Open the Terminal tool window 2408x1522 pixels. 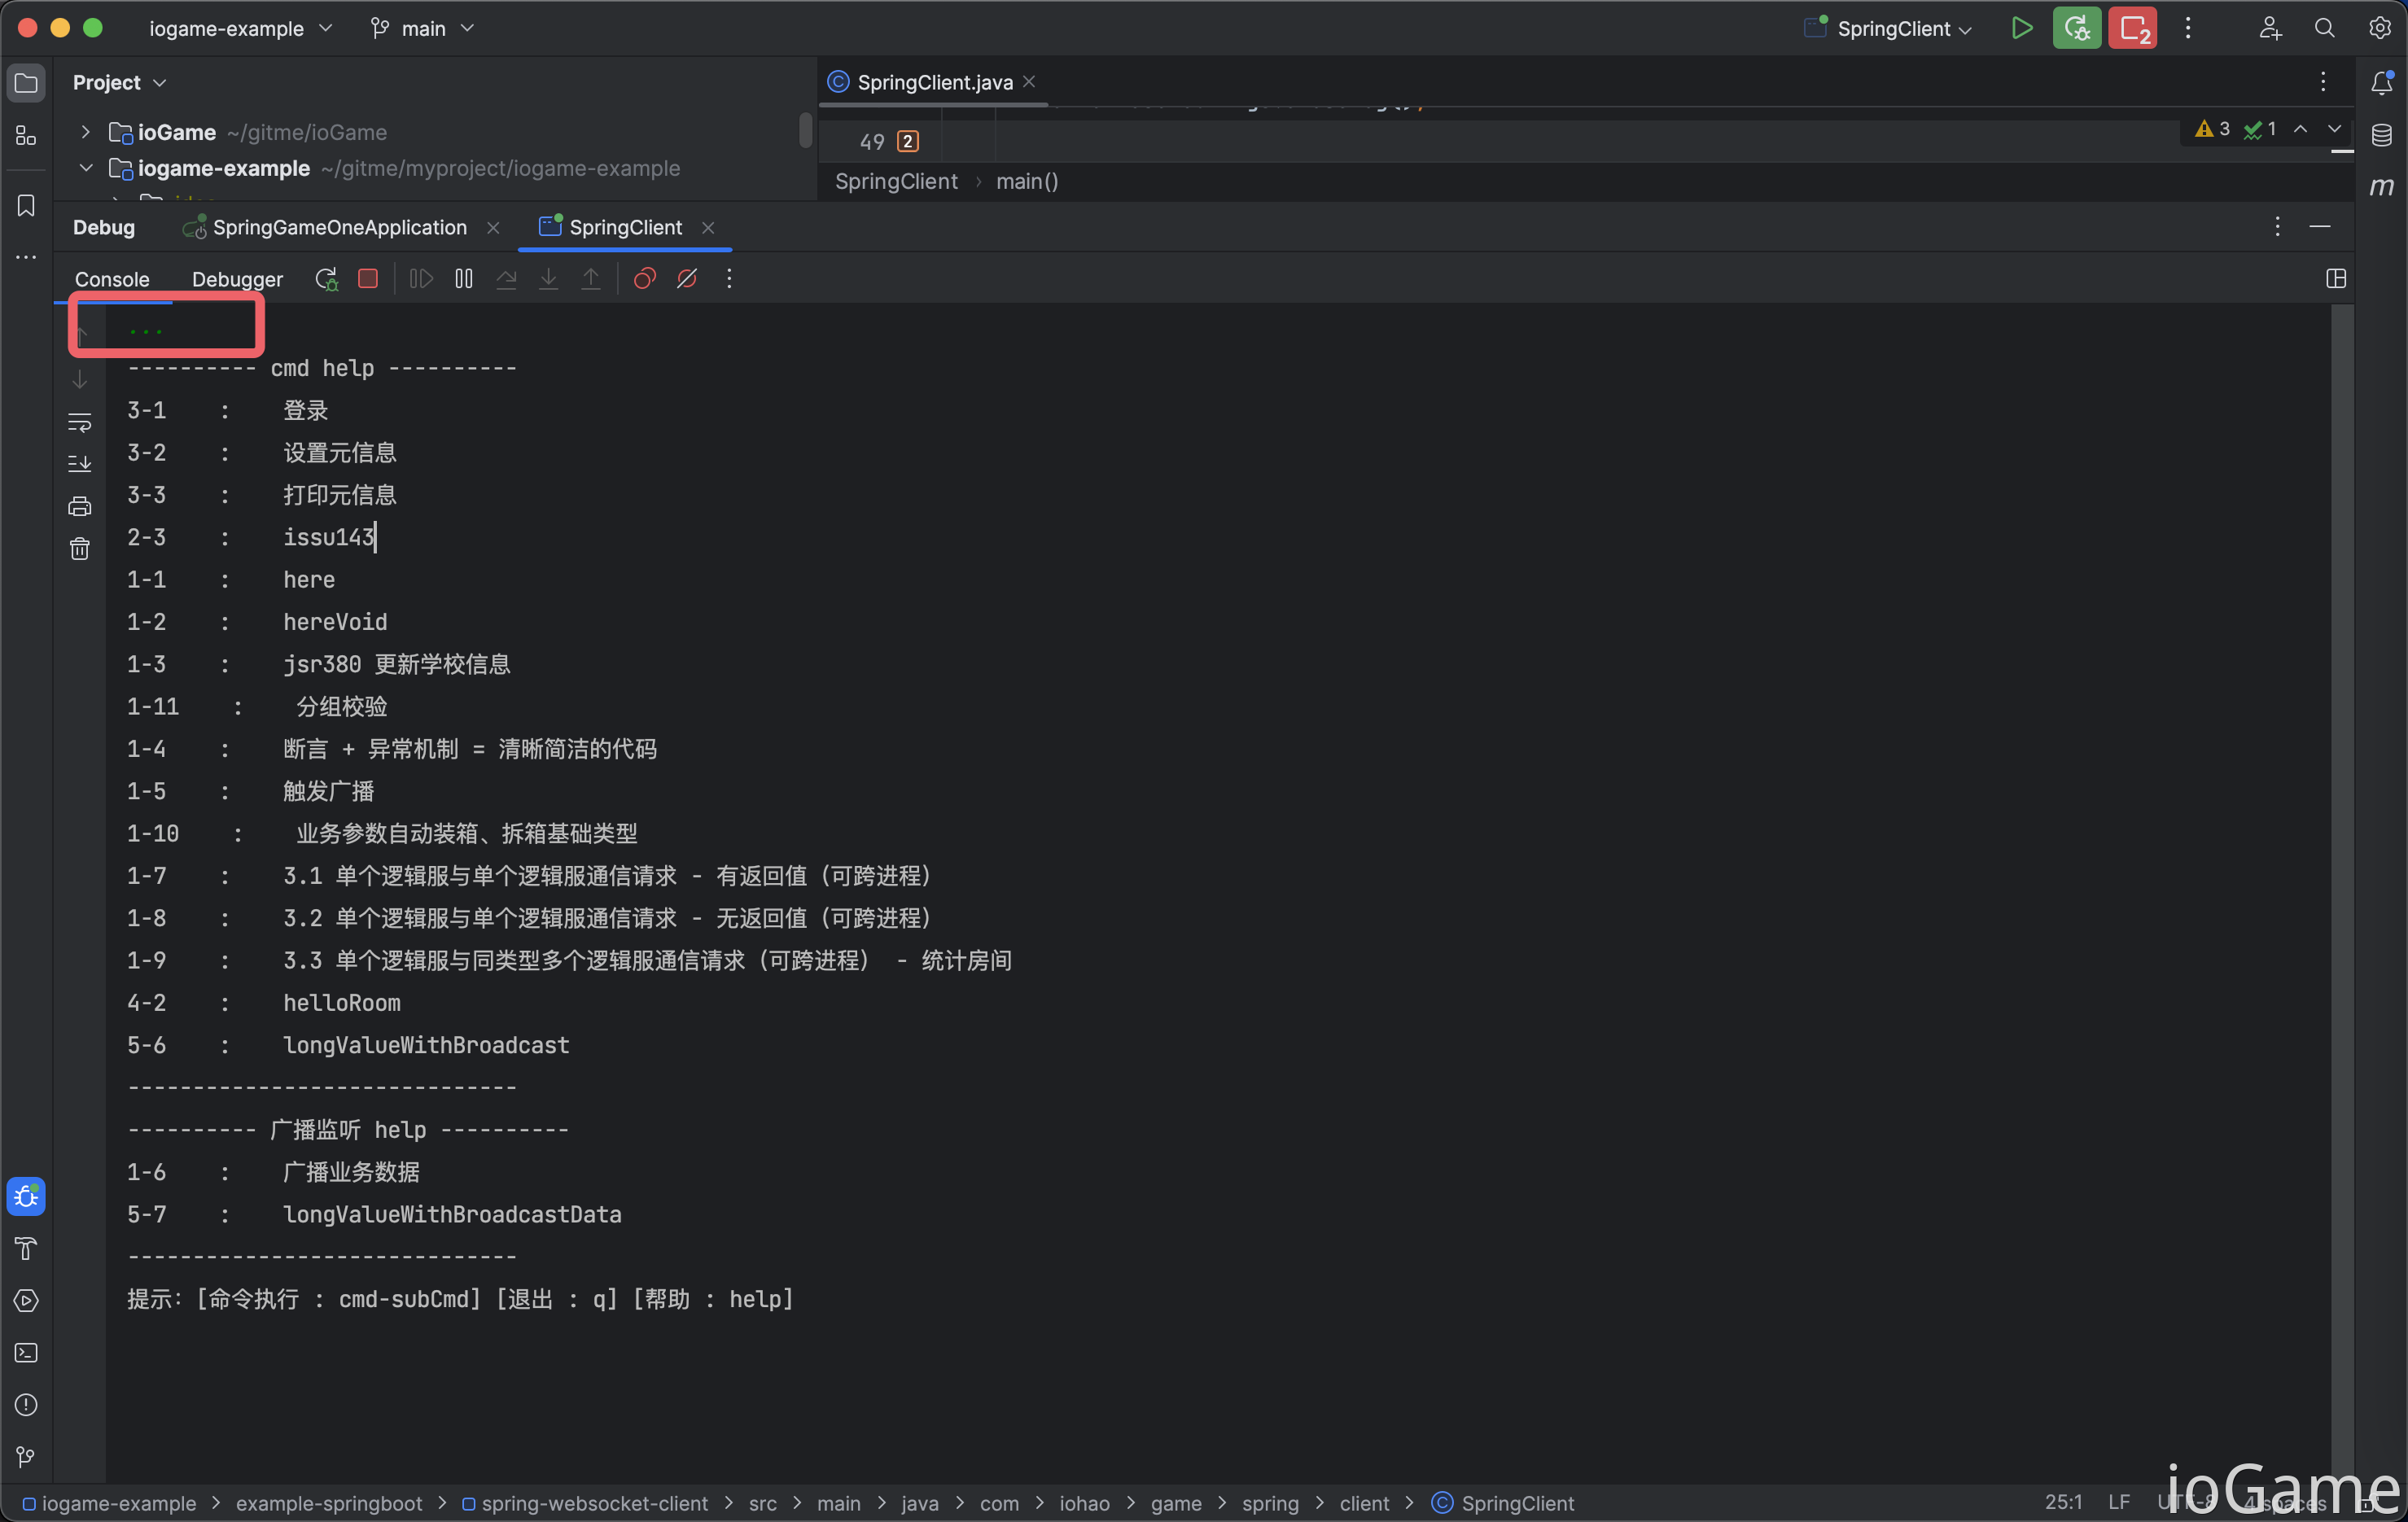[26, 1353]
